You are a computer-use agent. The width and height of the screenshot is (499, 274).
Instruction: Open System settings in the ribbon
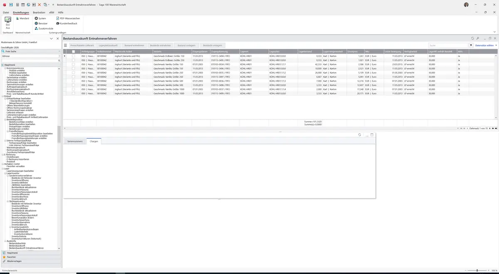point(40,18)
